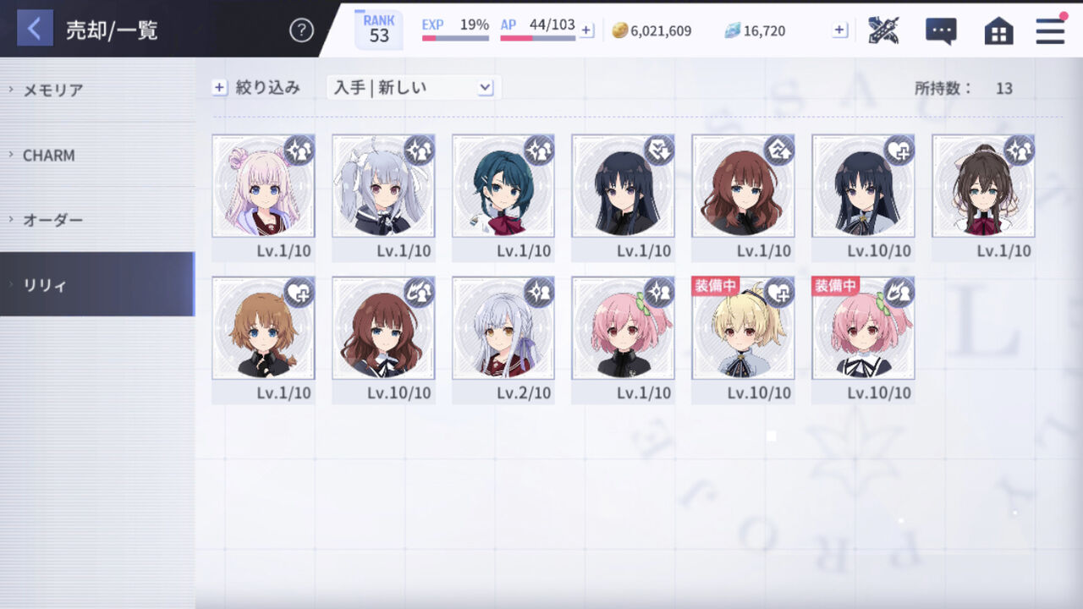Go to the home building icon
The height and width of the screenshot is (609, 1083).
[x=998, y=31]
